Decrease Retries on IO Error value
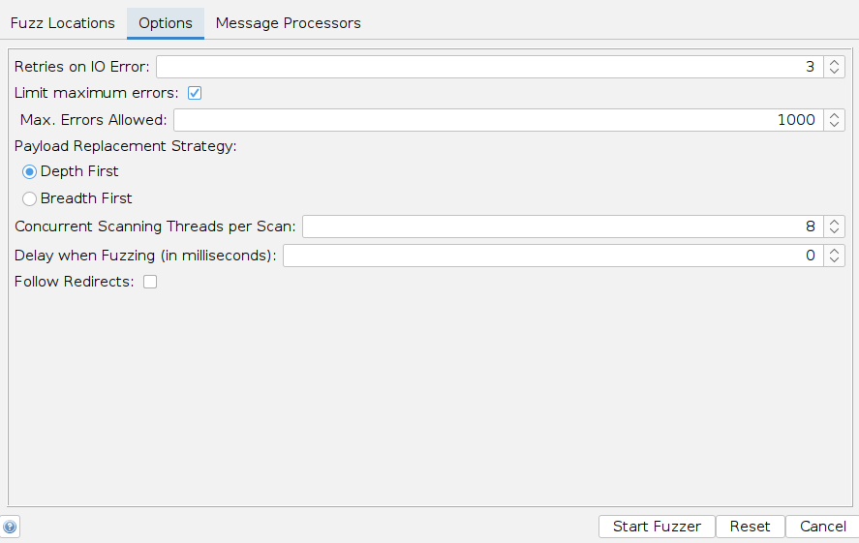 click(x=835, y=72)
